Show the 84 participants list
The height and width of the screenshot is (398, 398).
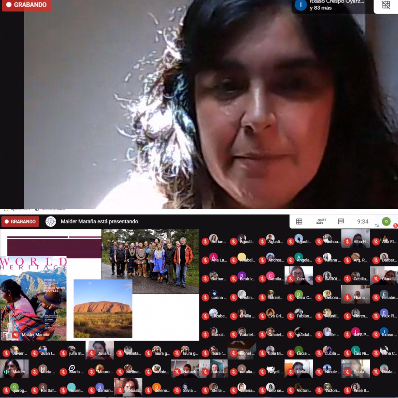(321, 221)
